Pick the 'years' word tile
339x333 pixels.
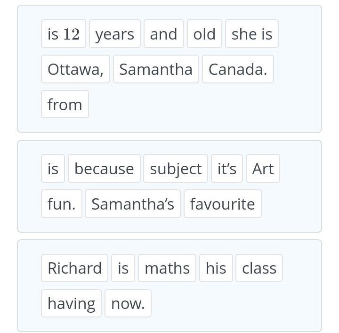115,34
